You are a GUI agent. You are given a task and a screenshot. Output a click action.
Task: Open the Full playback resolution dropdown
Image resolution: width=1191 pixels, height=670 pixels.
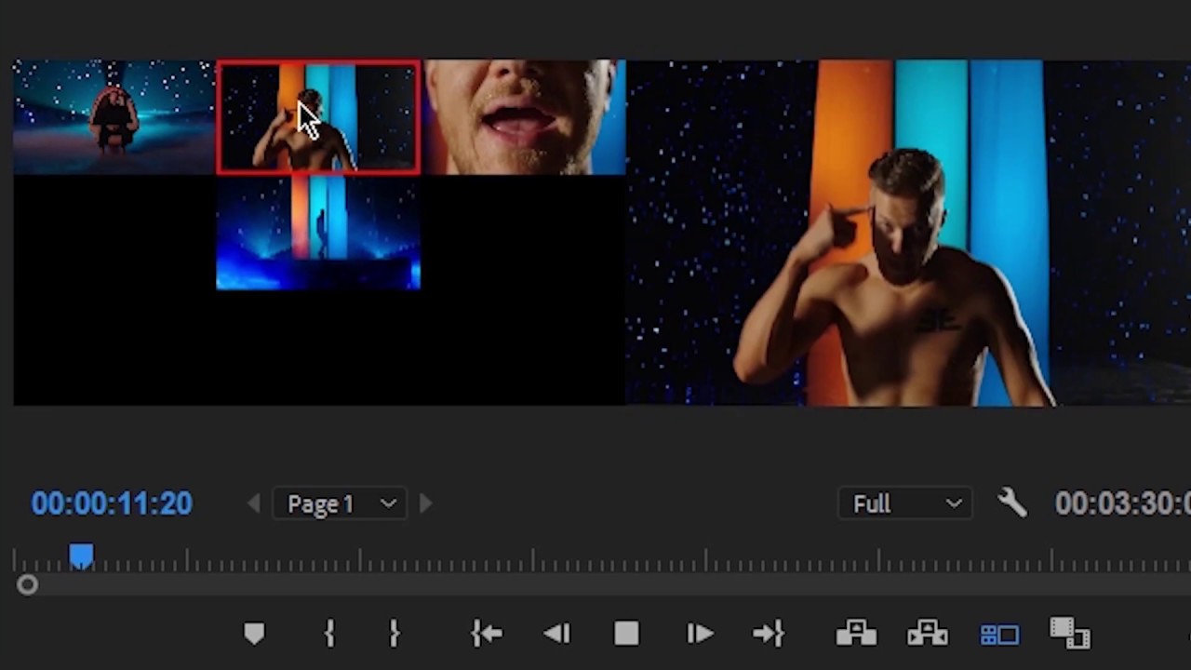905,503
